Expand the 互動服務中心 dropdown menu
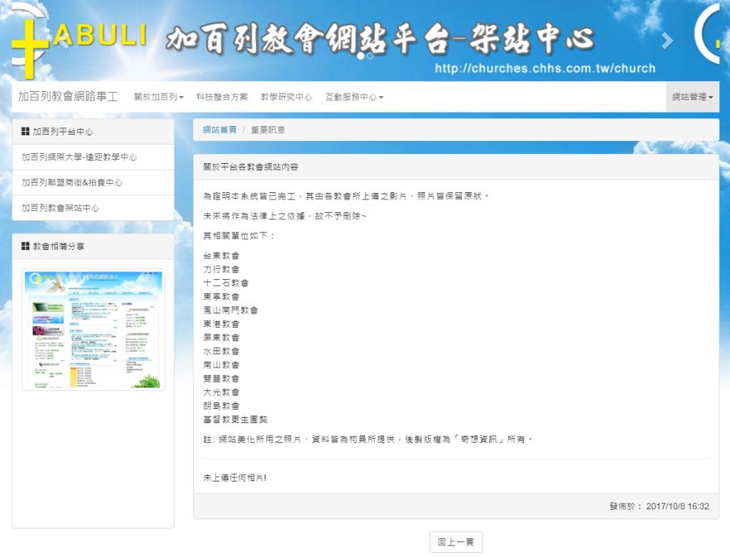 (x=354, y=97)
